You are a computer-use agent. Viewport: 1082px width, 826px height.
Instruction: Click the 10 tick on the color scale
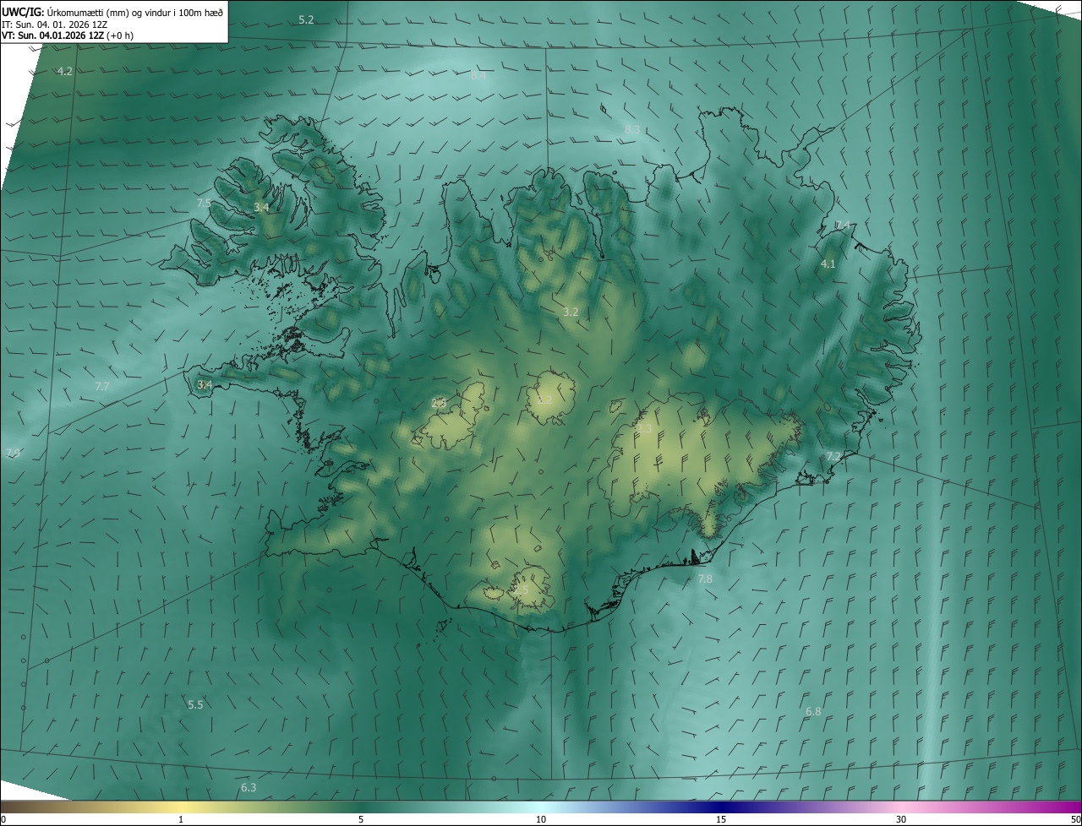pyautogui.click(x=541, y=820)
